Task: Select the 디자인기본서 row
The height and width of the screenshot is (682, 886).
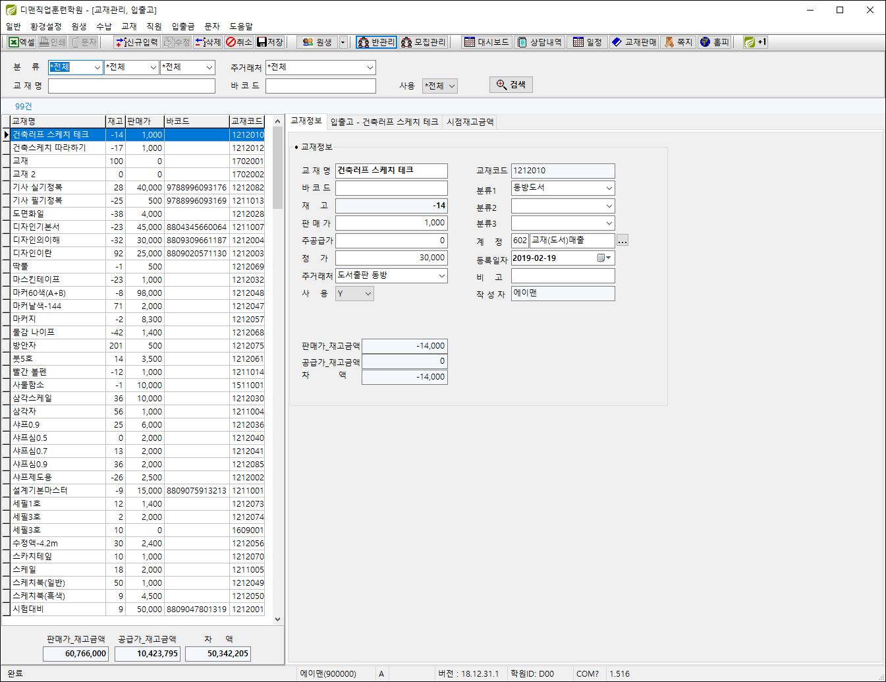Action: pos(138,227)
